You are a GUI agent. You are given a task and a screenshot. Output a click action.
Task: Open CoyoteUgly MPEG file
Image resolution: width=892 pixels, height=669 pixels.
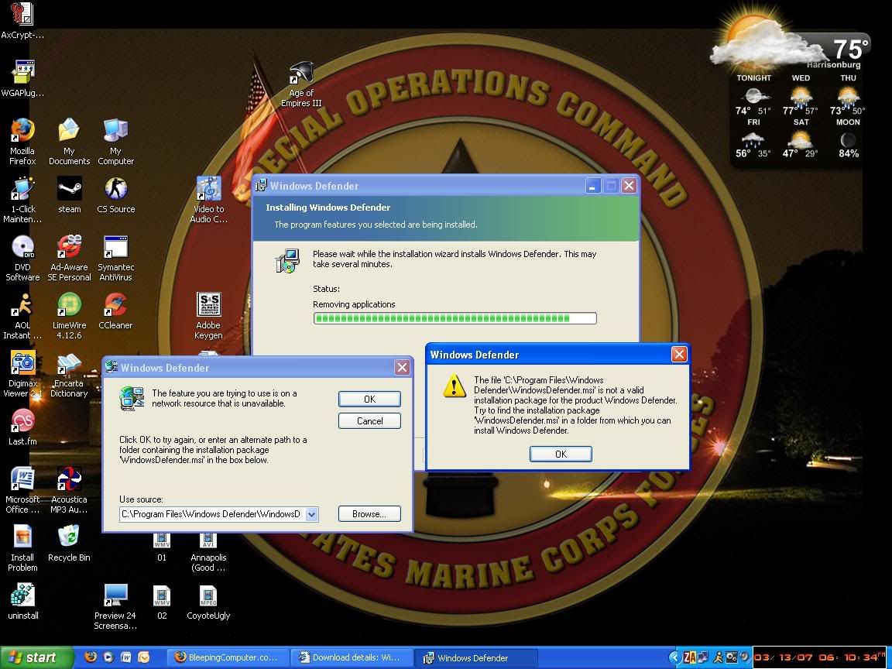[208, 602]
